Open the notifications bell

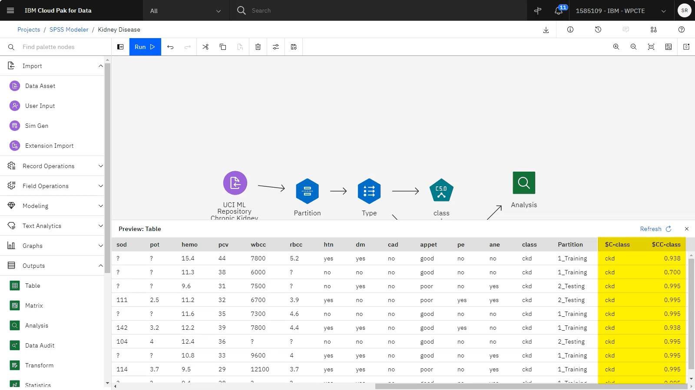coord(559,11)
